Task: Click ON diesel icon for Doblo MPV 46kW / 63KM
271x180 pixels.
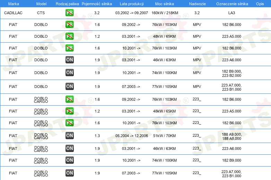Action: (69, 60)
